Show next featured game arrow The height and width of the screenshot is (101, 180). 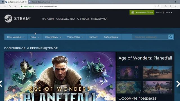(x=178, y=84)
